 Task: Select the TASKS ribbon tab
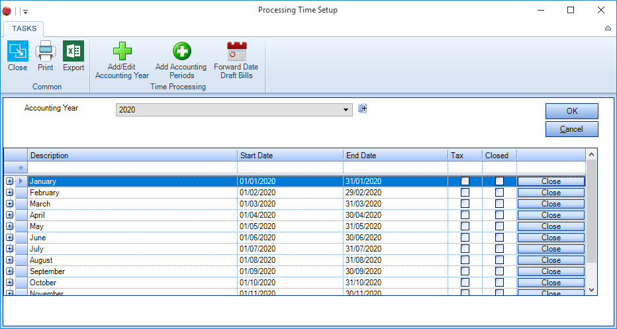(23, 28)
